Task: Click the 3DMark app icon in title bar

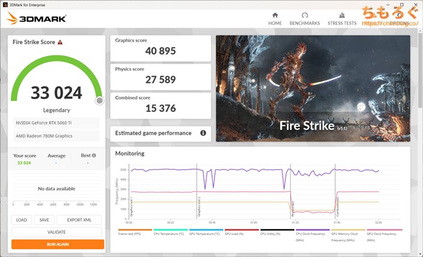Action: pos(5,5)
